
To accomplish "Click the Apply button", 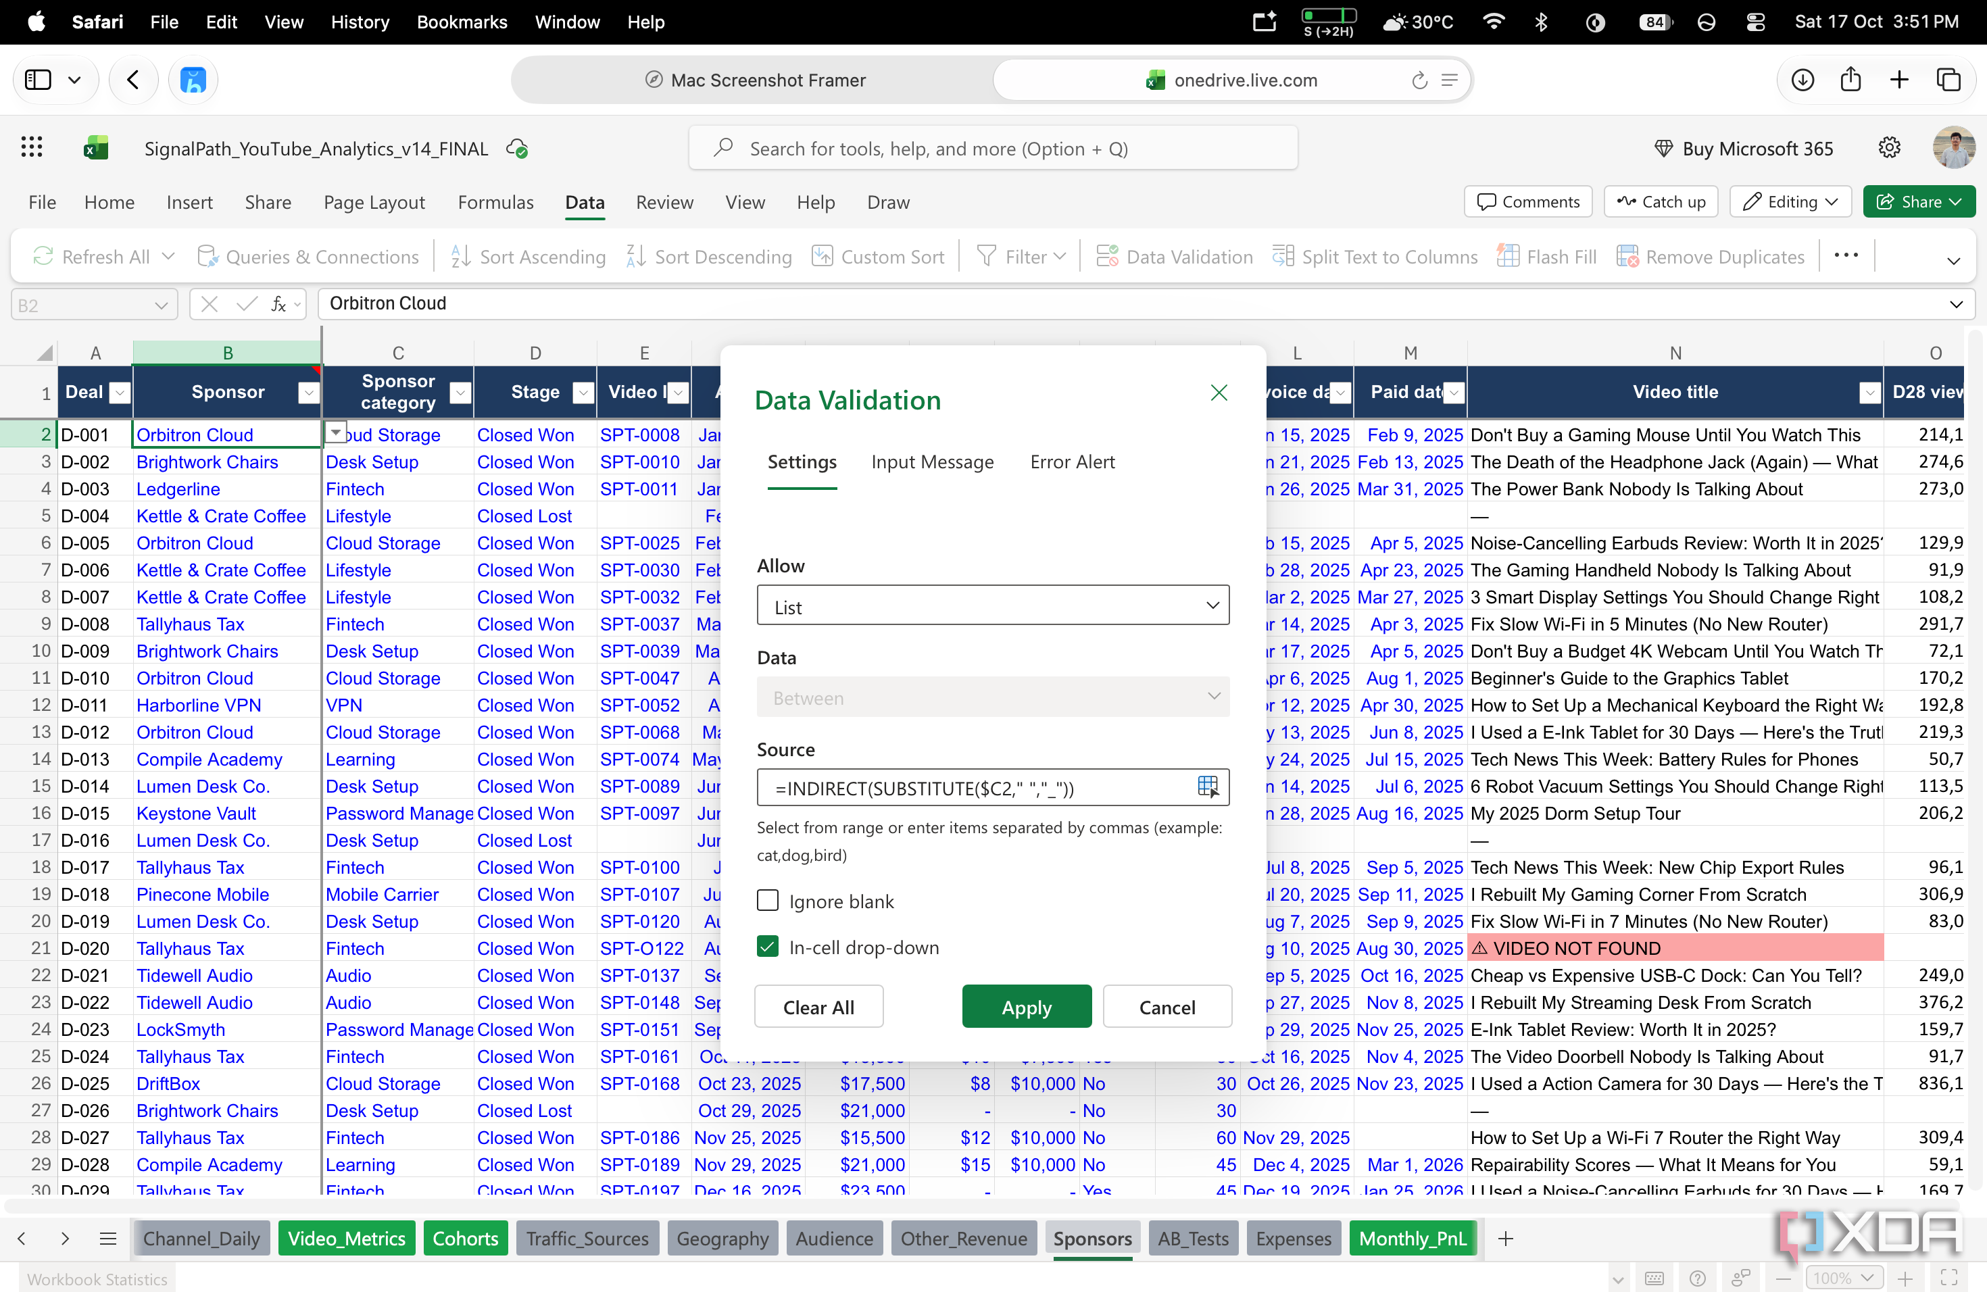I will [1026, 1007].
